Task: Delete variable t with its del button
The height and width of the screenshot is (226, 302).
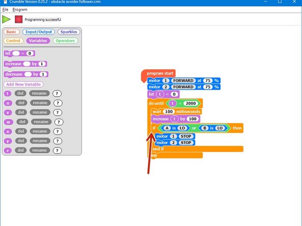Action: click(20, 93)
